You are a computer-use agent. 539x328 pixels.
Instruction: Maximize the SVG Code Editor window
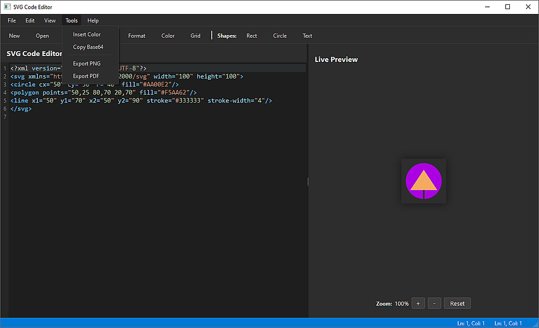click(x=508, y=7)
